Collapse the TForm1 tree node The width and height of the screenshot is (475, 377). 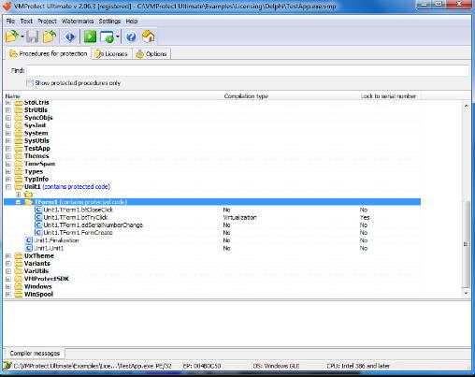pos(19,202)
